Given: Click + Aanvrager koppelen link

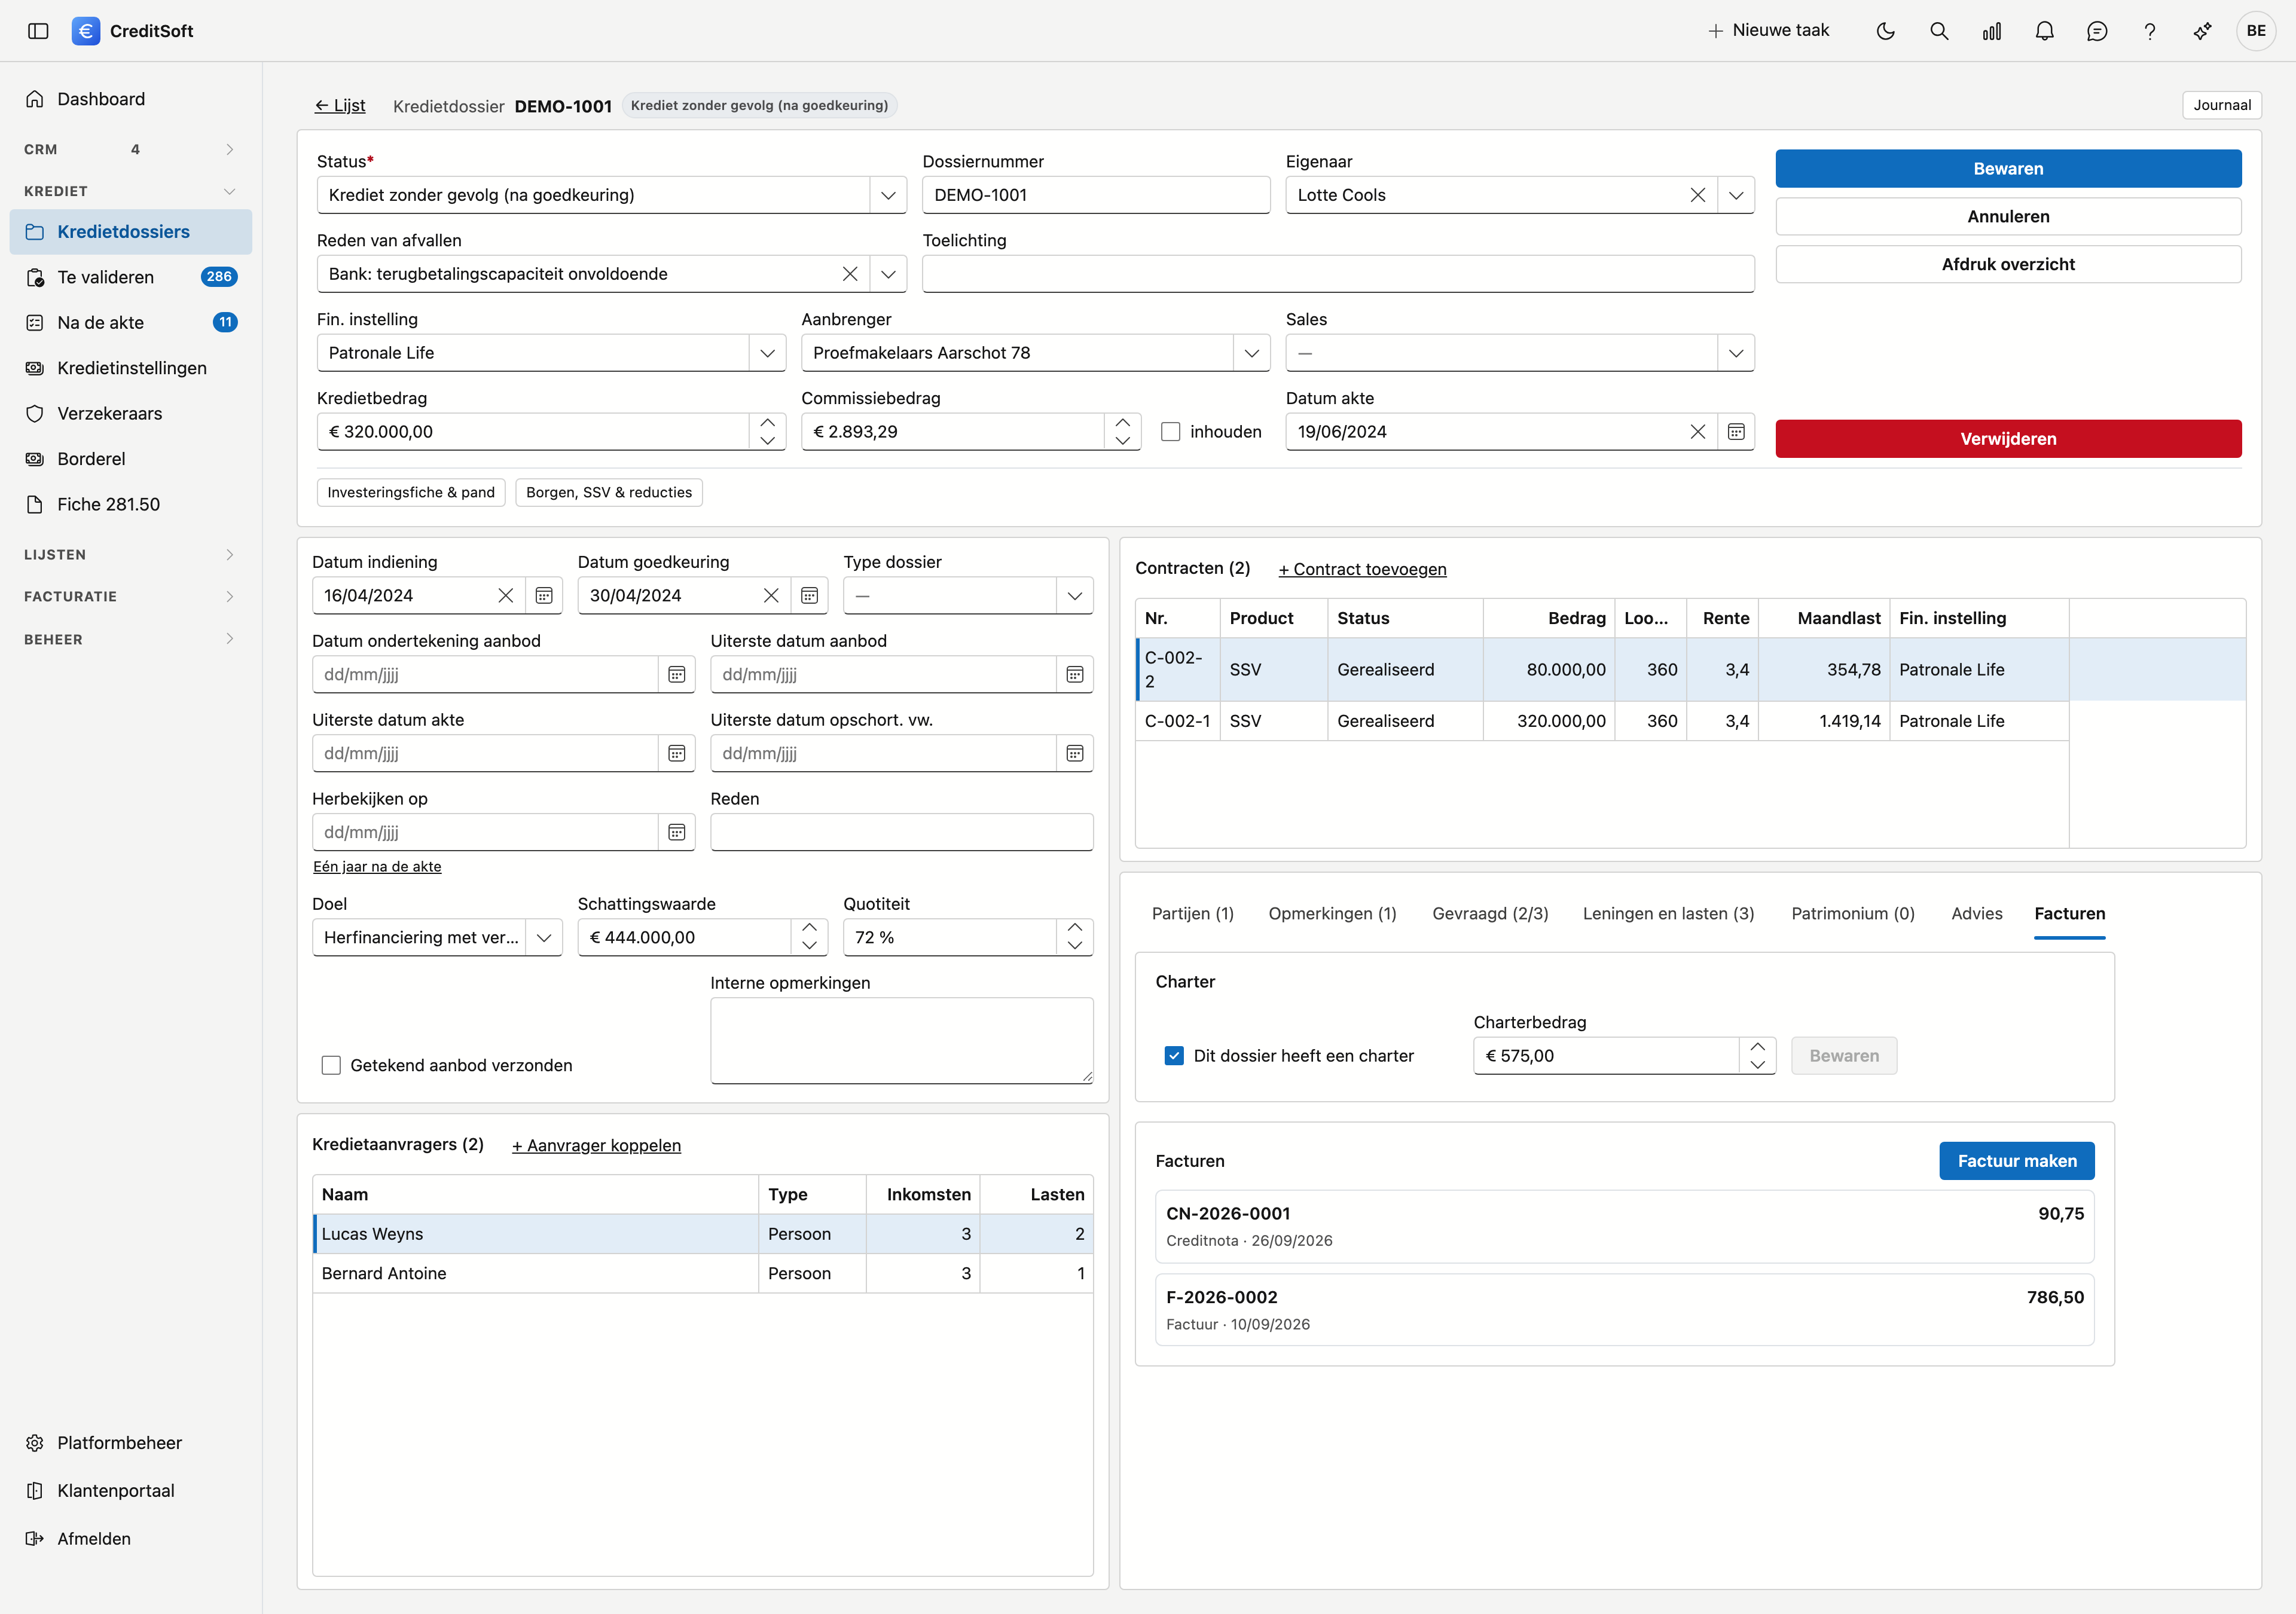Looking at the screenshot, I should [596, 1146].
